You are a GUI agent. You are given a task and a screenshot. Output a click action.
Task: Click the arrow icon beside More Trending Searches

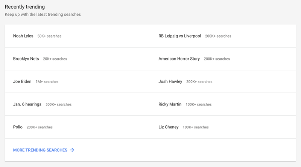coord(72,150)
